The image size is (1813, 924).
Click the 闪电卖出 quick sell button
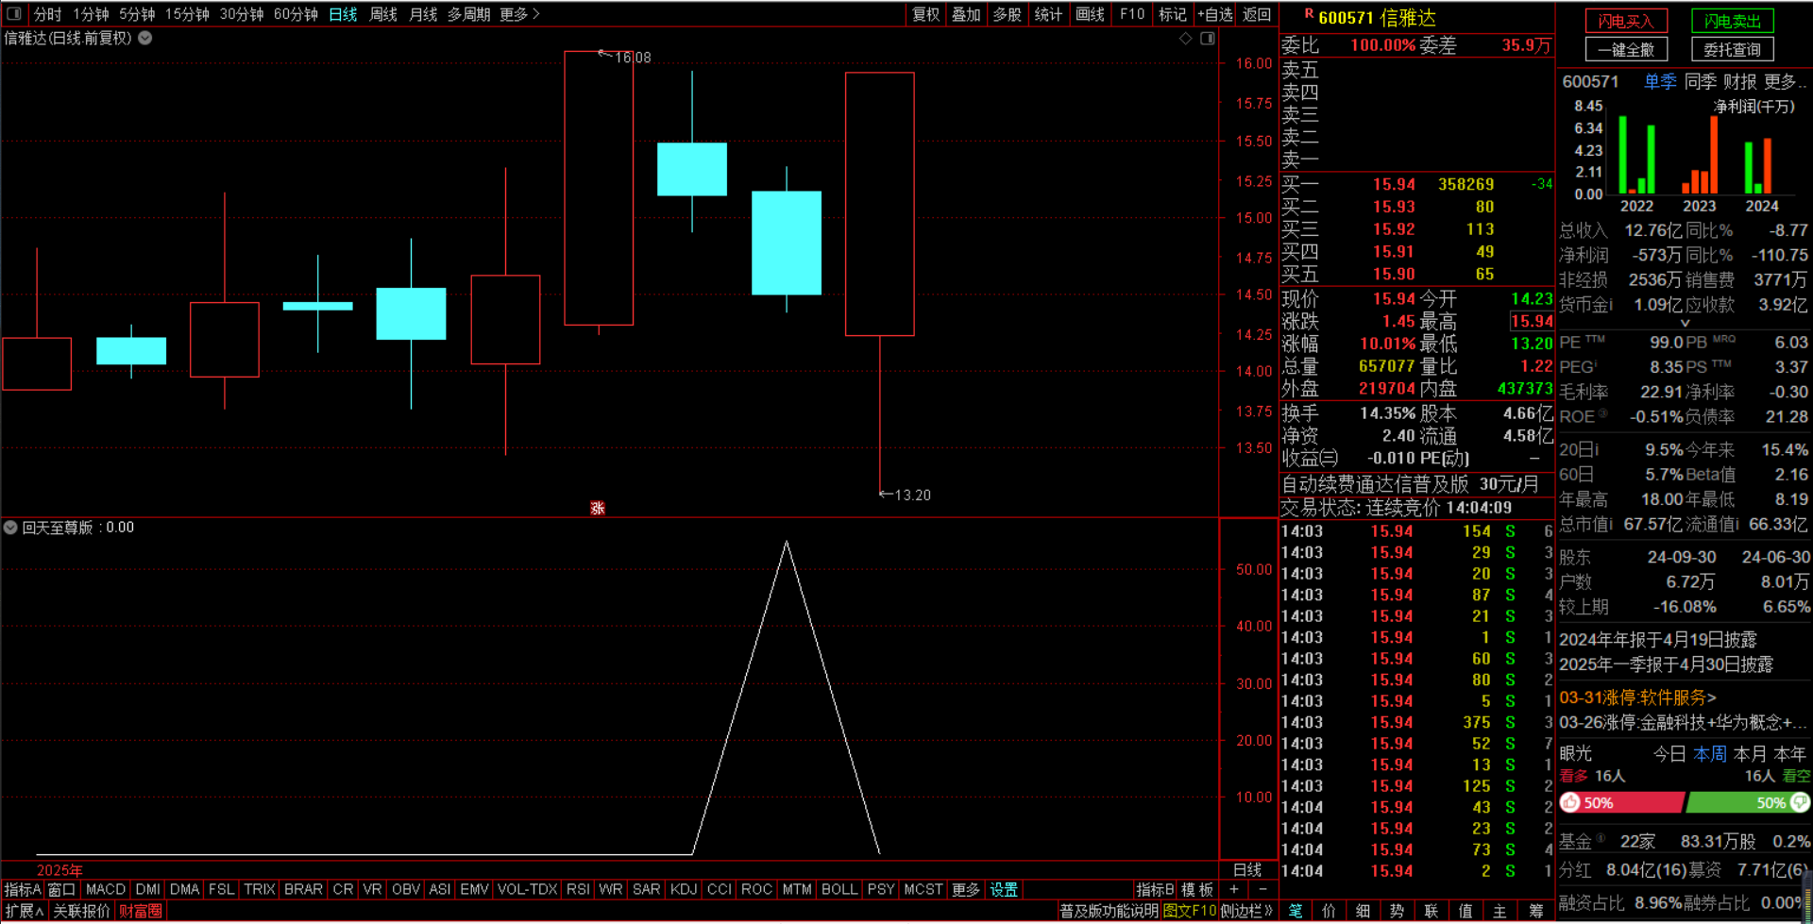[x=1733, y=21]
